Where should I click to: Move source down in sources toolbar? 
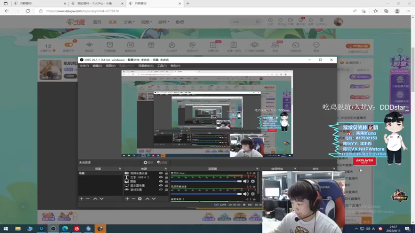click(x=154, y=199)
